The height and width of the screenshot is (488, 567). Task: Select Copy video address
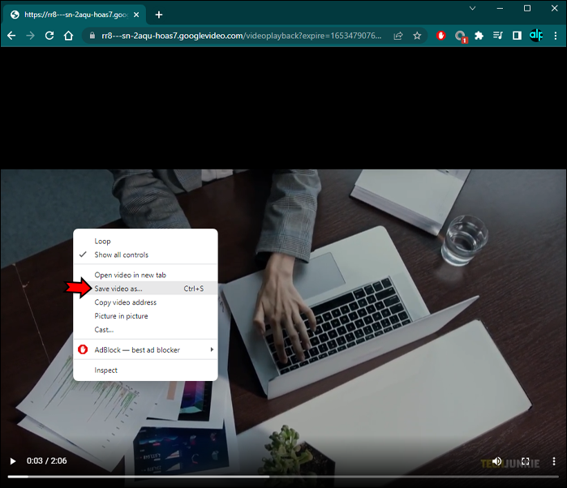pos(145,302)
